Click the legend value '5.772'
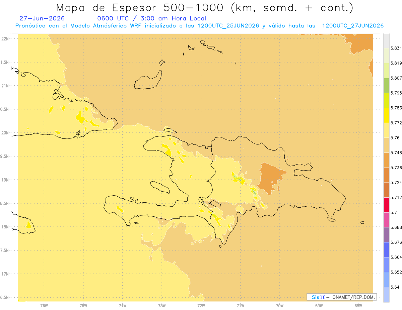The height and width of the screenshot is (310, 402). [396, 123]
